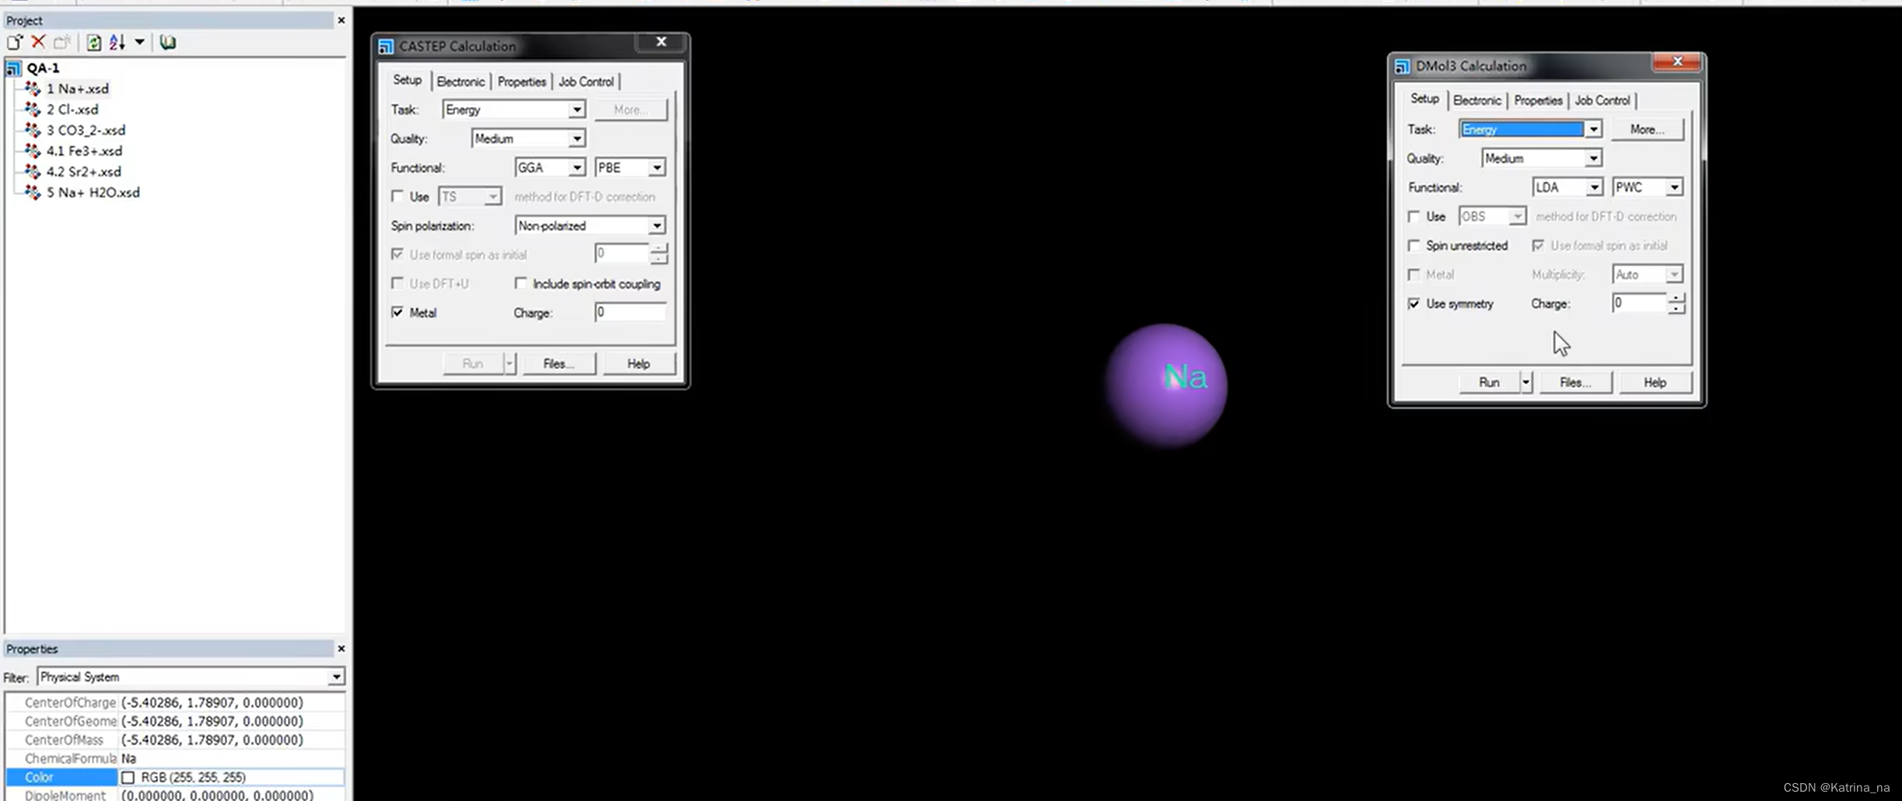1902x801 pixels.
Task: Select the 4.2 Sr2+.xsd file name
Action: tap(83, 172)
